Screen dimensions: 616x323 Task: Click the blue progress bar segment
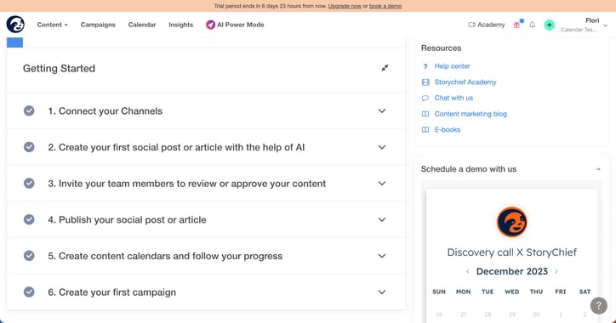[x=15, y=42]
